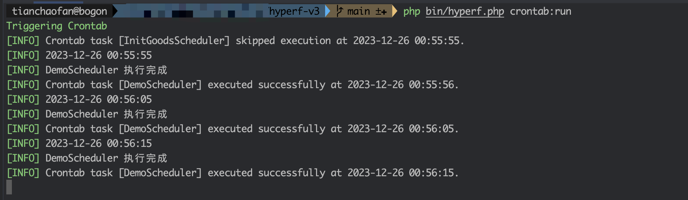Click the username tianchaofan@bogon prompt segment
The image size is (688, 200).
59,11
